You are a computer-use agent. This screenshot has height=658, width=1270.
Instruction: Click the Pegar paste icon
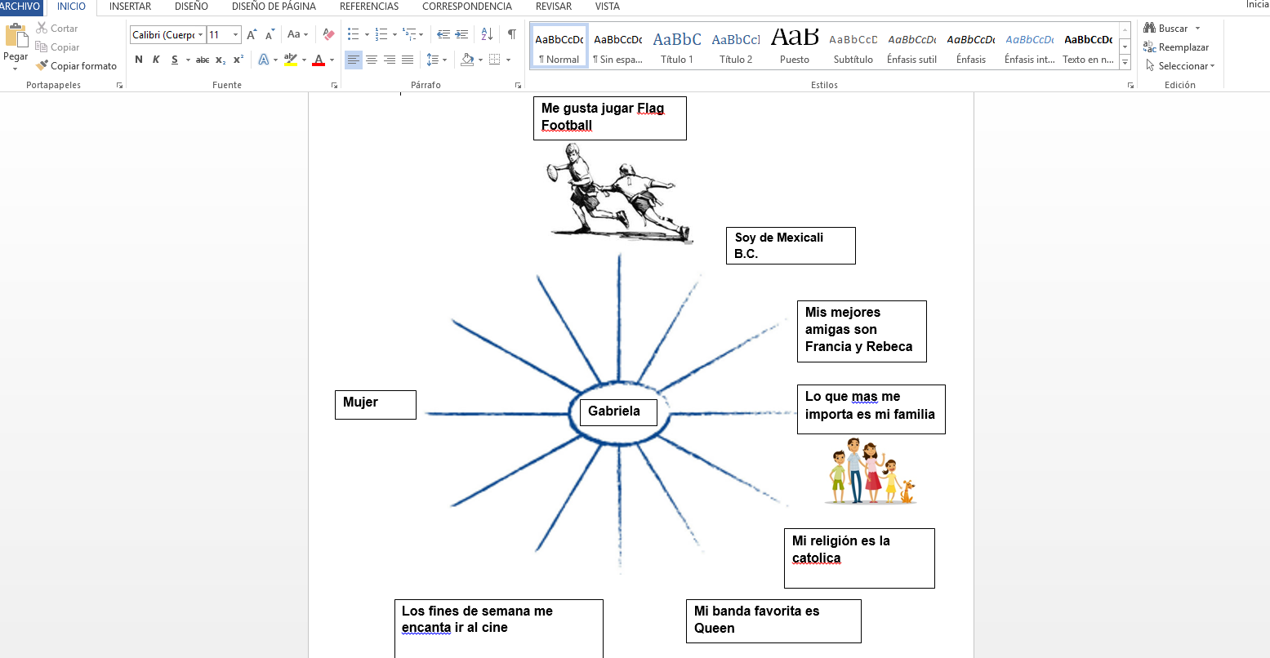[x=16, y=35]
